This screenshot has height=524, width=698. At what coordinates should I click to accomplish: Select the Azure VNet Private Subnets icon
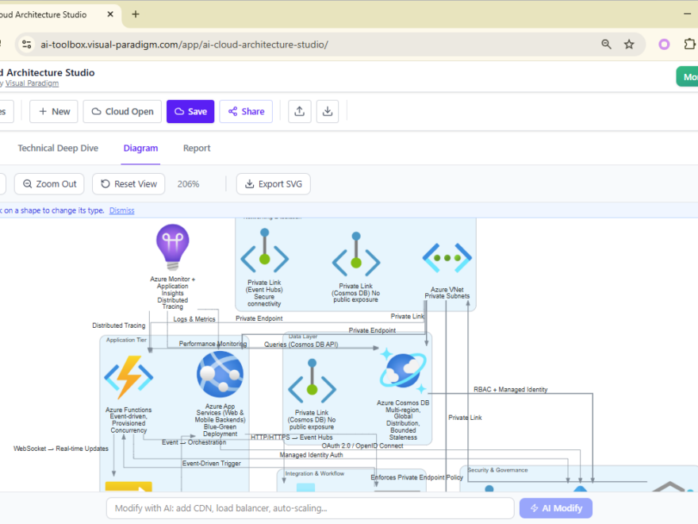click(x=447, y=256)
